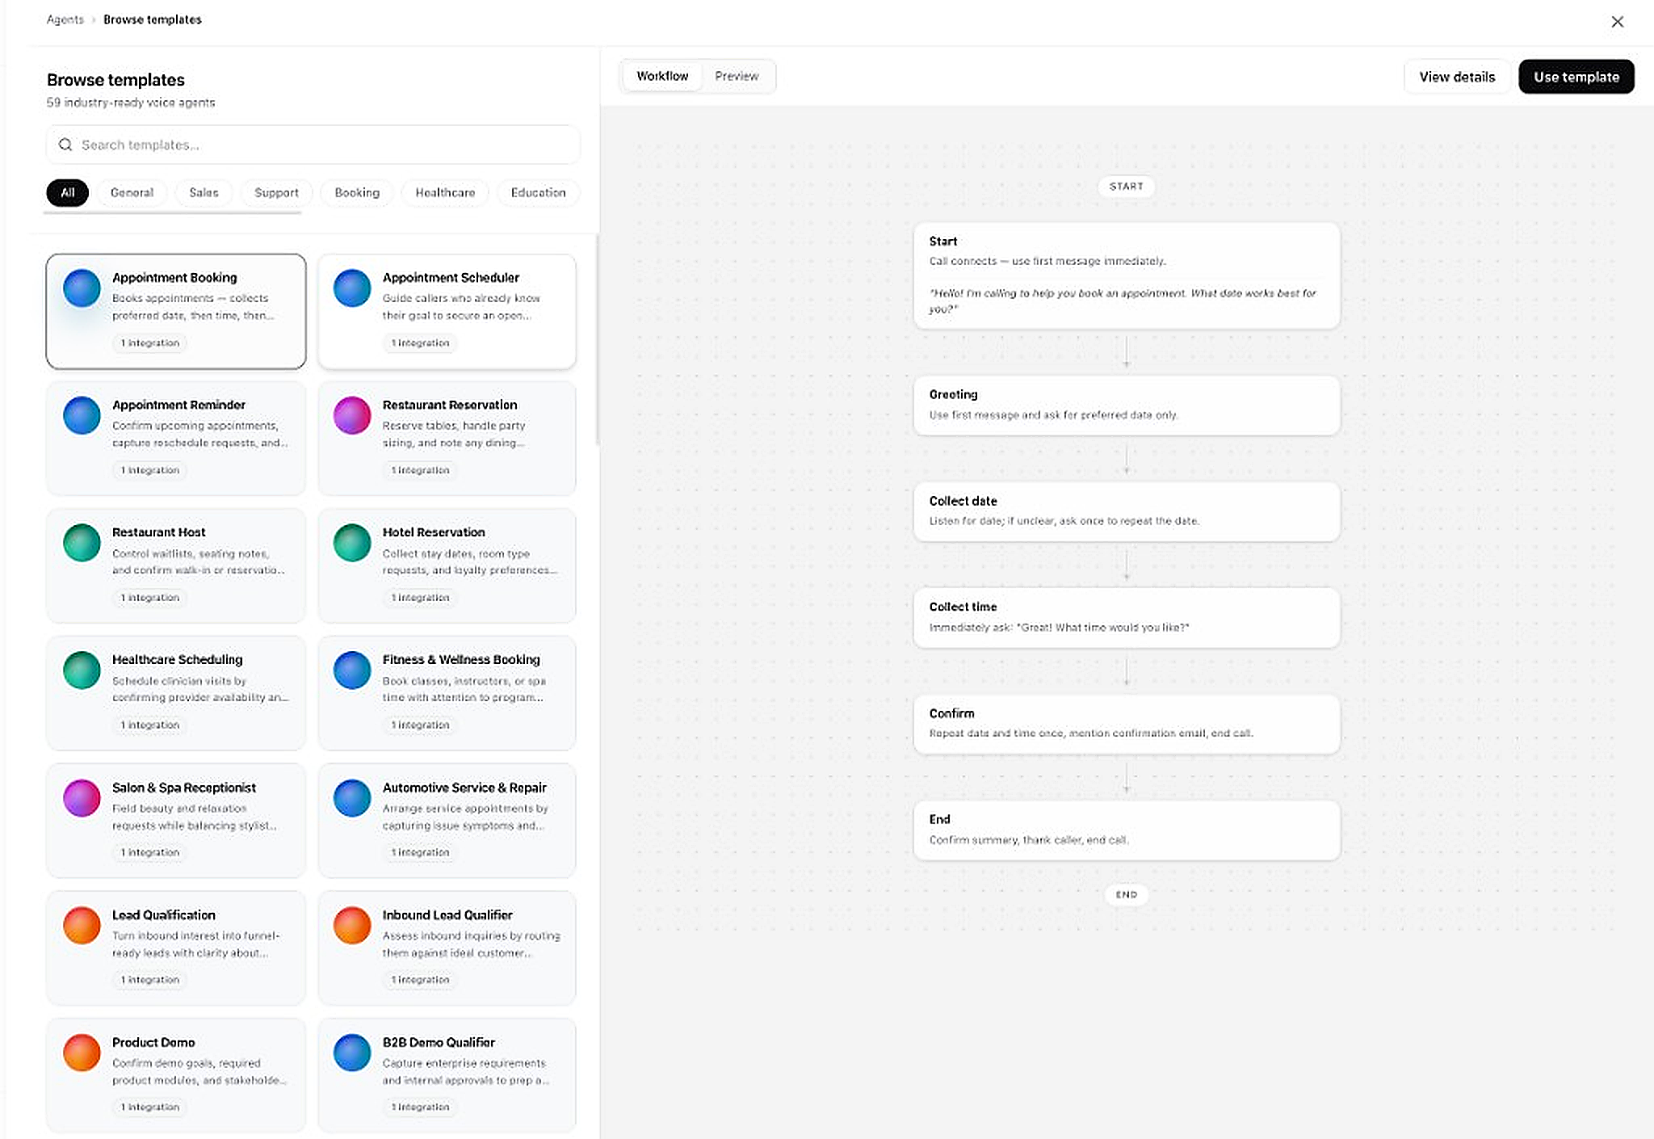Select the Appointment Booking template title

click(174, 277)
